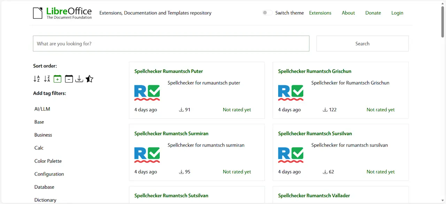This screenshot has height=204, width=446.
Task: Click 'Not rated yet' on Rumantsch Grischun card
Action: tap(380, 109)
